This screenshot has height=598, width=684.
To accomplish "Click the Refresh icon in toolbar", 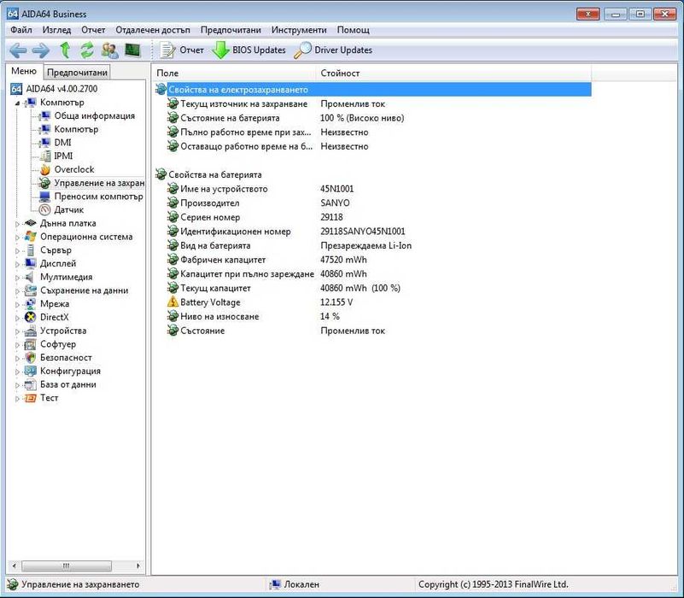I will tap(87, 50).
